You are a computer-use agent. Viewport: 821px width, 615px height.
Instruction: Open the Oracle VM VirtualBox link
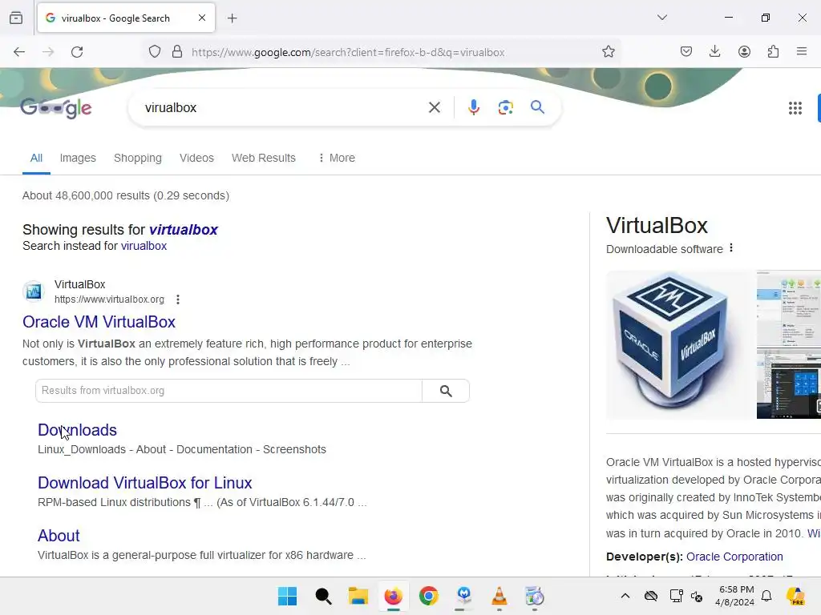point(99,322)
